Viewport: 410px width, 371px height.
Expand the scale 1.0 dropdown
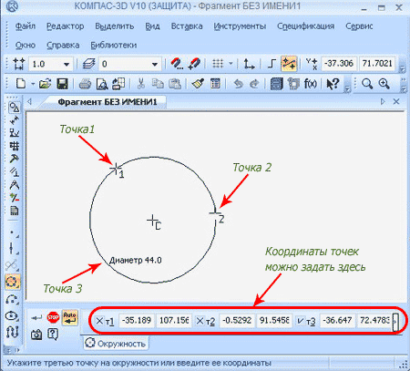click(x=67, y=64)
